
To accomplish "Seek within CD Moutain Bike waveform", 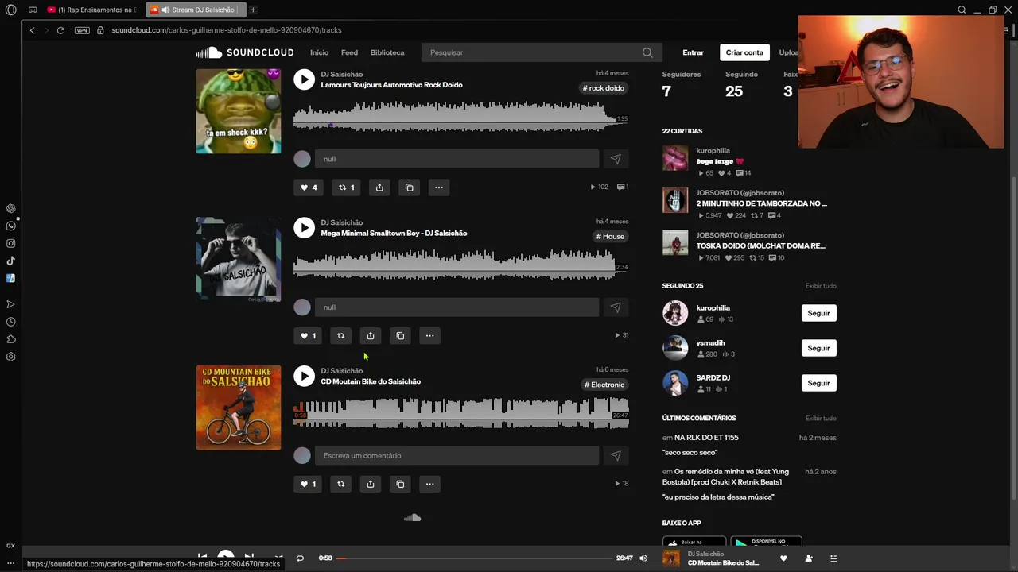I will tap(460, 414).
